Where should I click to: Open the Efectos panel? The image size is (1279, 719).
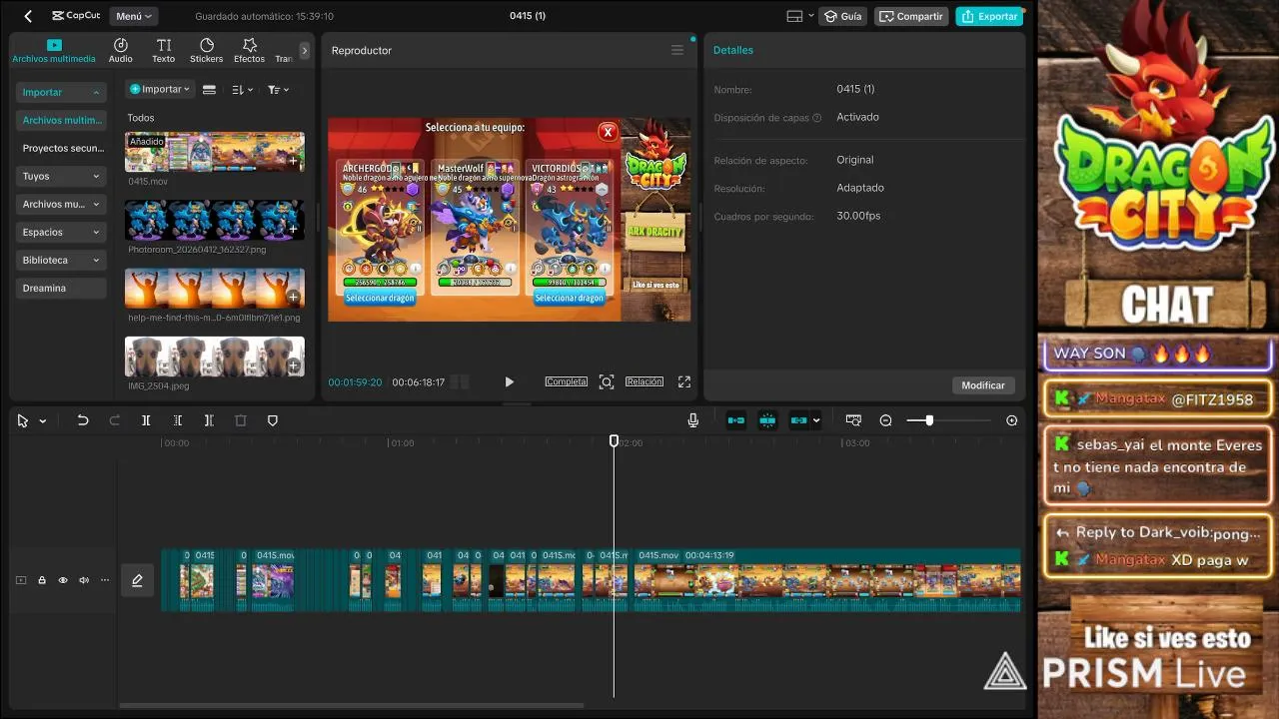point(250,50)
